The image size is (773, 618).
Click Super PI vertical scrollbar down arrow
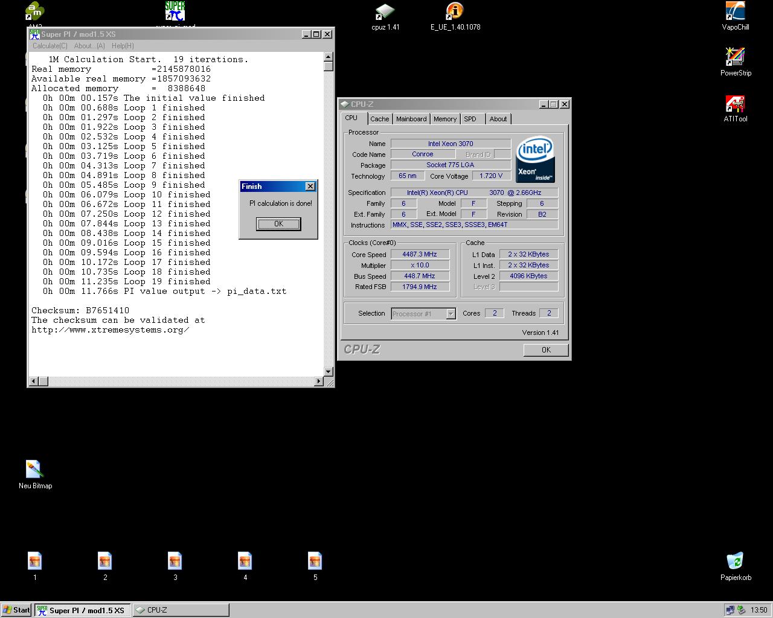coord(329,372)
